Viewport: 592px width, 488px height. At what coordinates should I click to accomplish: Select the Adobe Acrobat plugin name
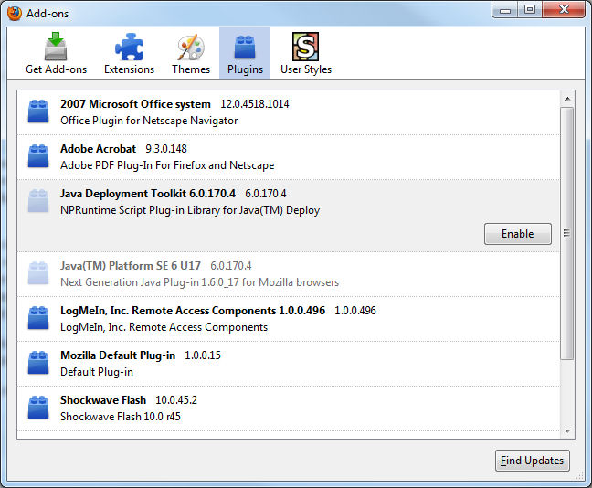[x=98, y=149]
